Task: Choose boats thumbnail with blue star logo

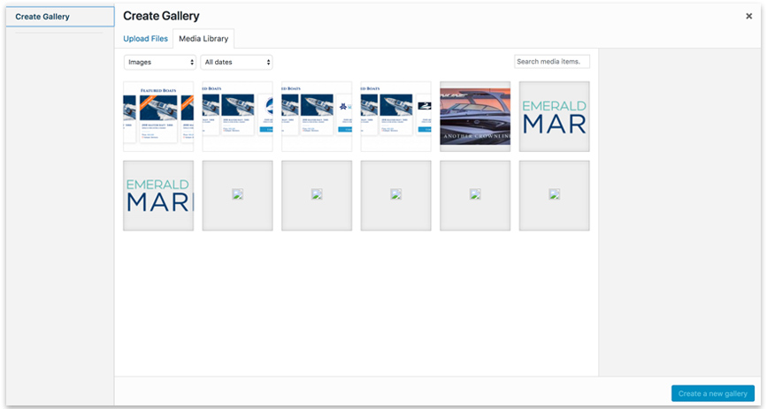Action: (317, 117)
